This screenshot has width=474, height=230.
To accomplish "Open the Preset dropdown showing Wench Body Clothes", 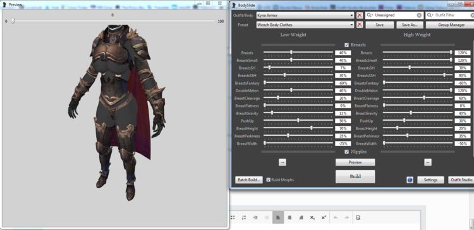I will tap(305, 25).
